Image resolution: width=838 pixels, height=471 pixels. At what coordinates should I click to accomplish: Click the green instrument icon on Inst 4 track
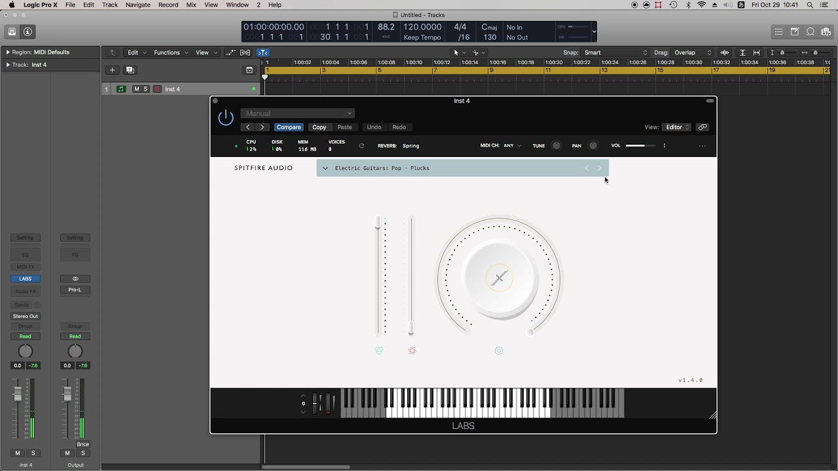[121, 89]
